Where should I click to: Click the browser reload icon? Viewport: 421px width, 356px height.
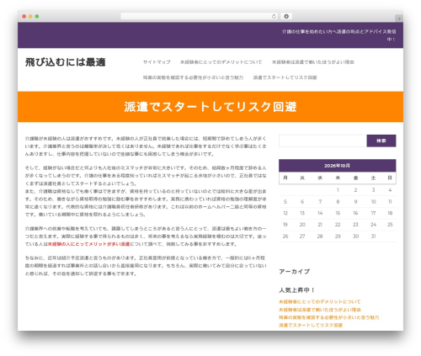pyautogui.click(x=274, y=17)
